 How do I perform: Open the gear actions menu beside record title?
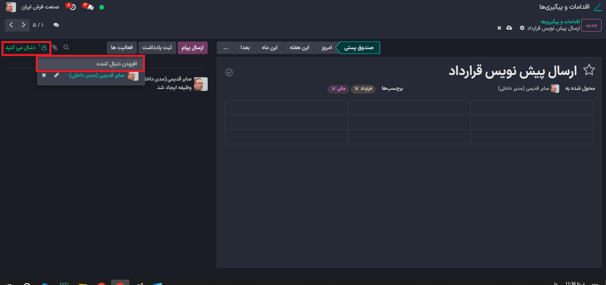(x=522, y=28)
